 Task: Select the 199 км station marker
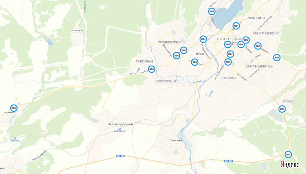(x=15, y=139)
